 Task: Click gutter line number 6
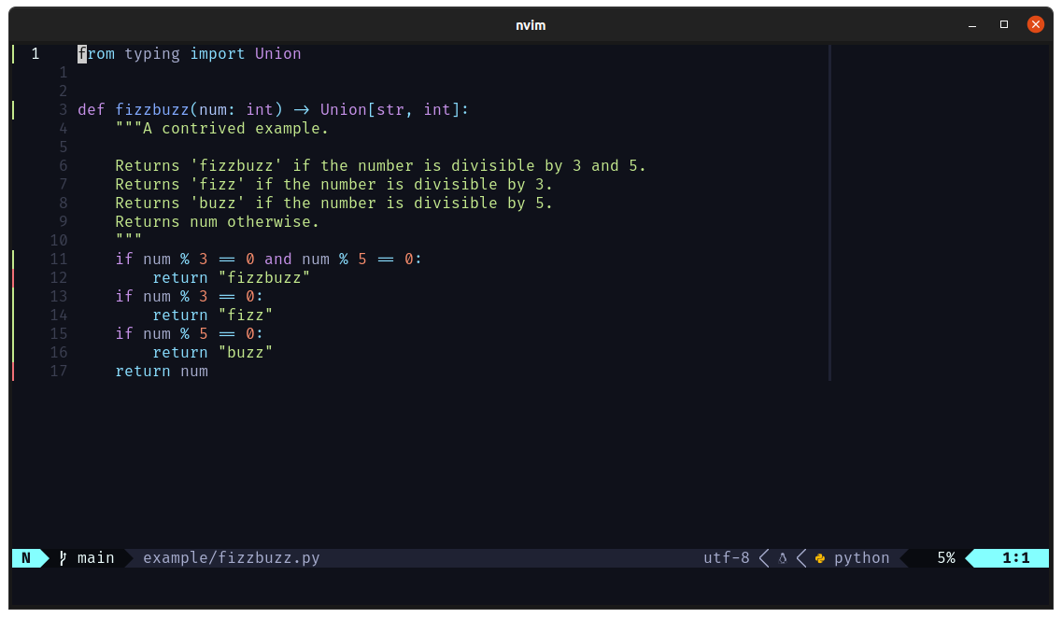pos(63,166)
